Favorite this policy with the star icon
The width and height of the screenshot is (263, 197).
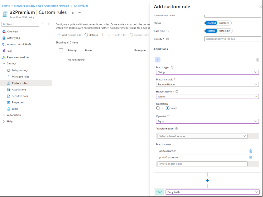click(73, 12)
